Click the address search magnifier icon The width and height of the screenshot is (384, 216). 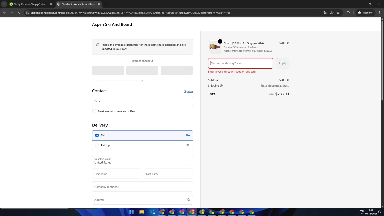(188, 200)
